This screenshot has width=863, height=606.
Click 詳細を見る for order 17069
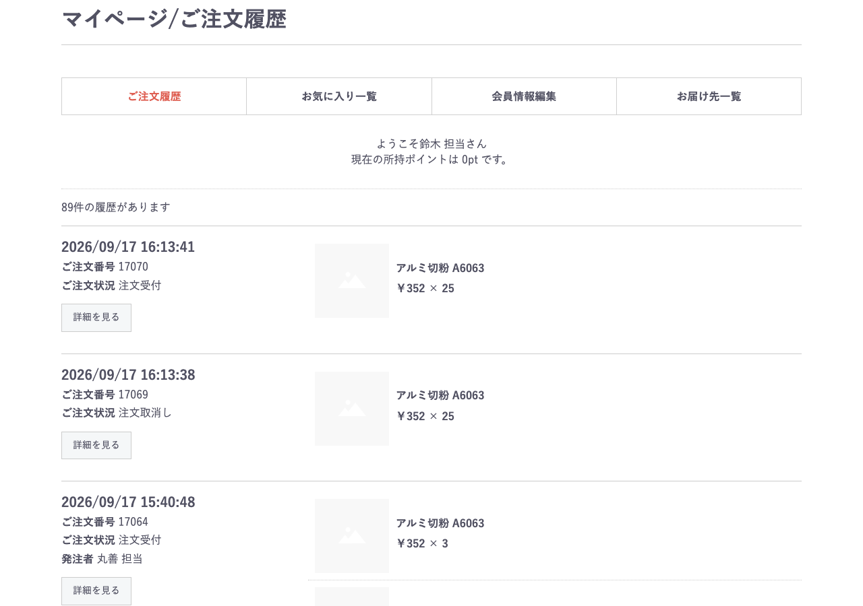[x=96, y=445]
